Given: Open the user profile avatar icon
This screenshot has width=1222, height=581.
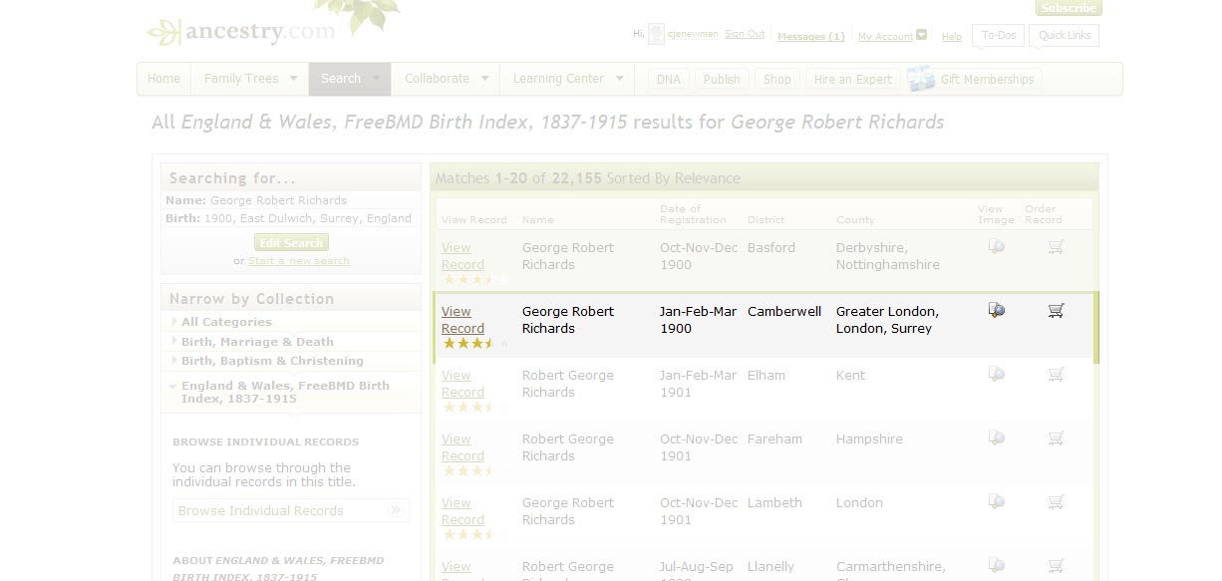Looking at the screenshot, I should 656,35.
